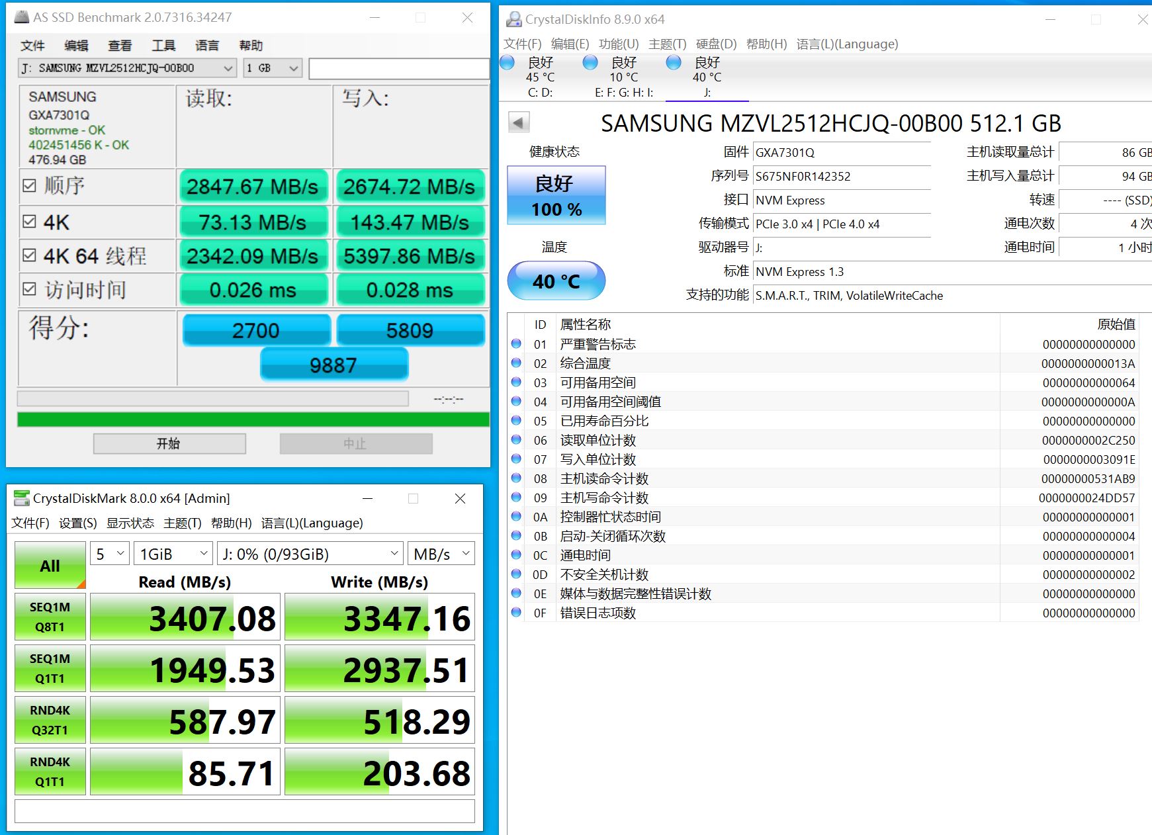The width and height of the screenshot is (1152, 835).
Task: Click status dot for attribute 02 综合温度
Action: click(x=516, y=363)
